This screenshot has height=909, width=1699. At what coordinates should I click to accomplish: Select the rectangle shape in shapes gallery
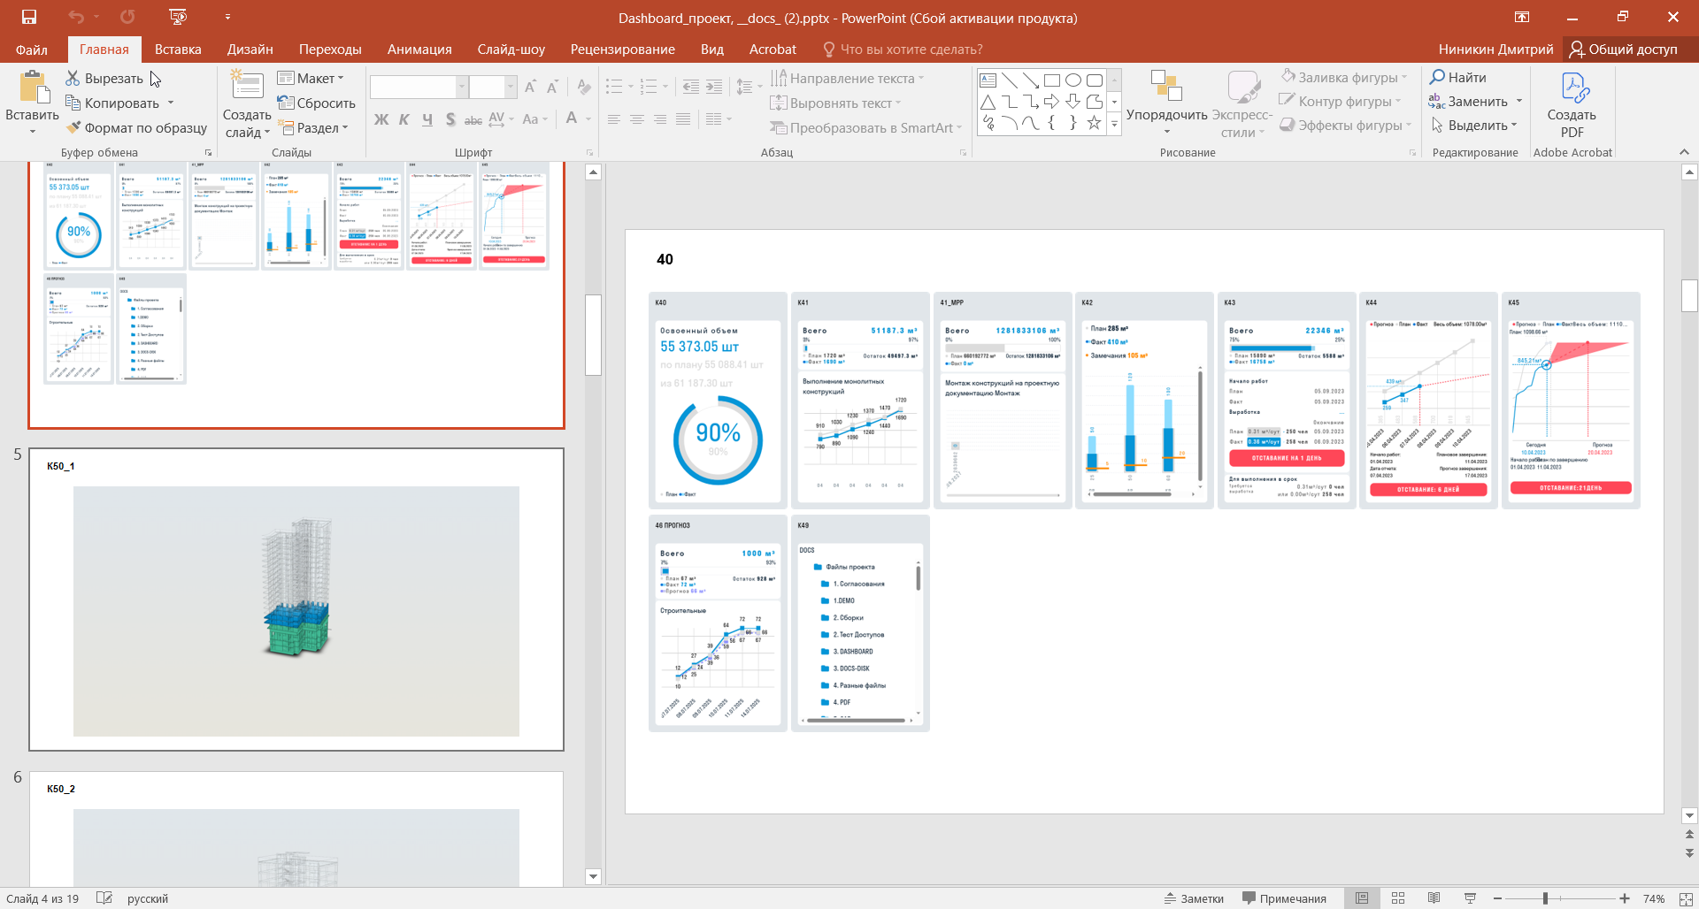(x=1051, y=80)
